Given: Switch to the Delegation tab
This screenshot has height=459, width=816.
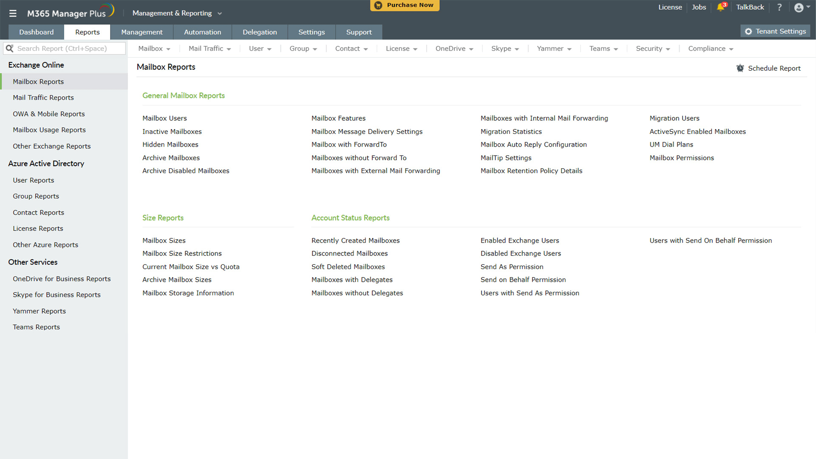Looking at the screenshot, I should pos(259,32).
